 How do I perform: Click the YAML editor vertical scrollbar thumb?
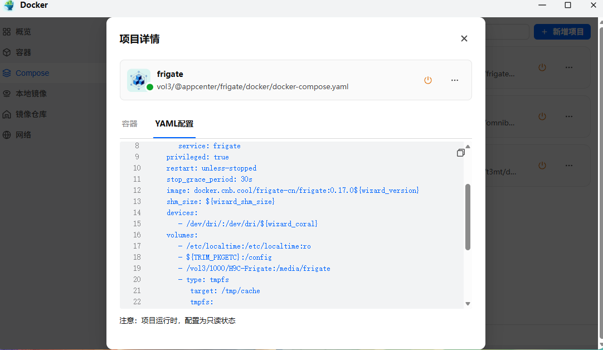468,217
